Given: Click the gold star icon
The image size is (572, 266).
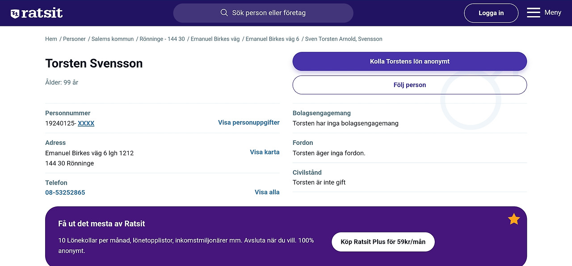Looking at the screenshot, I should [x=514, y=219].
